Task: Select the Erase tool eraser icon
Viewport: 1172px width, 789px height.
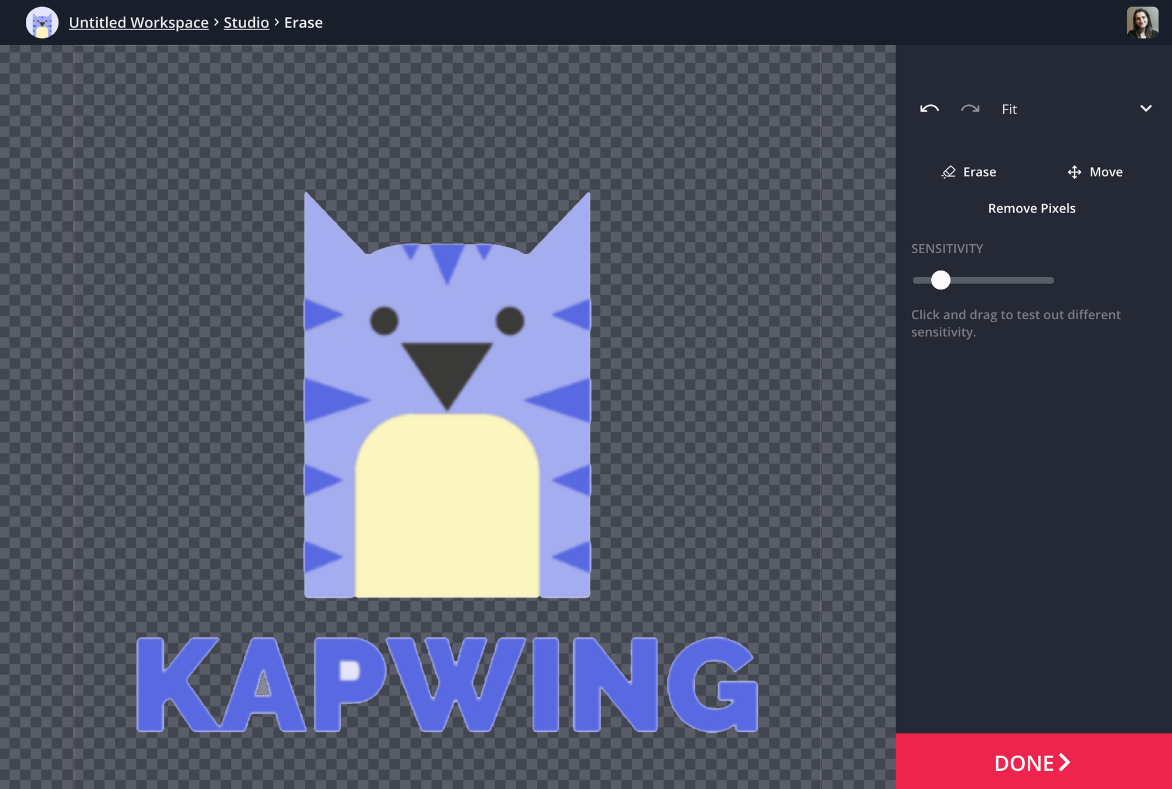Action: 948,172
